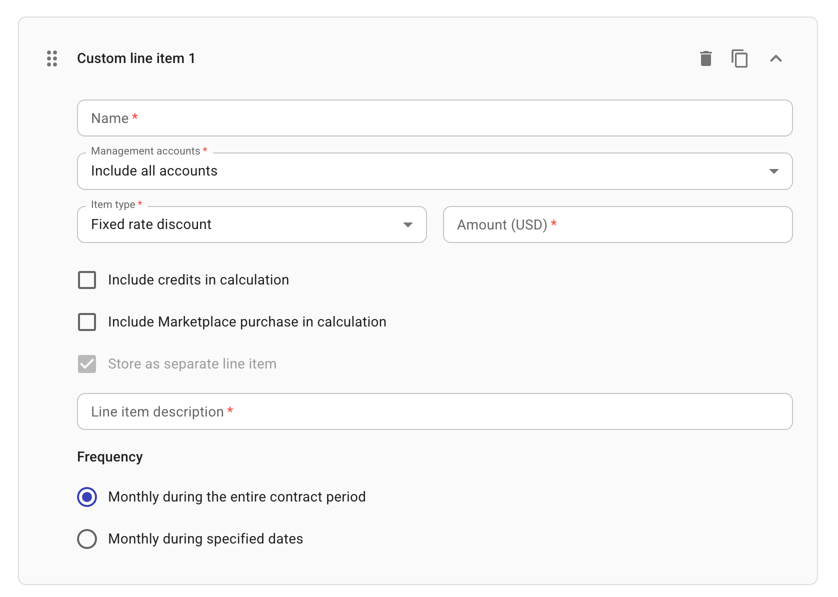Check Include Marketplace purchase in calculation

[x=86, y=322]
